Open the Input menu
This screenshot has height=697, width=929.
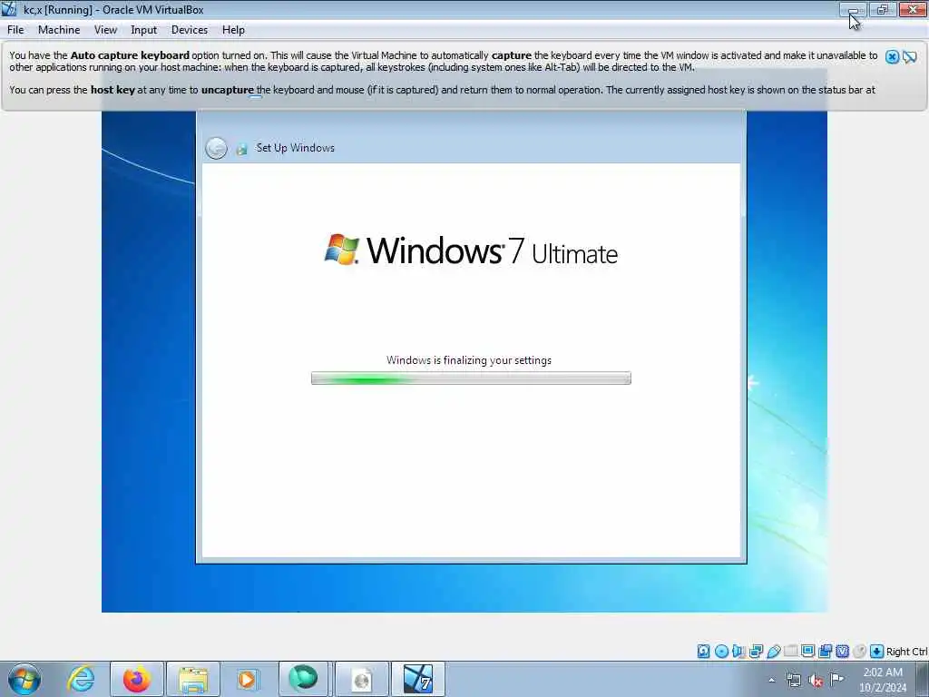(144, 30)
